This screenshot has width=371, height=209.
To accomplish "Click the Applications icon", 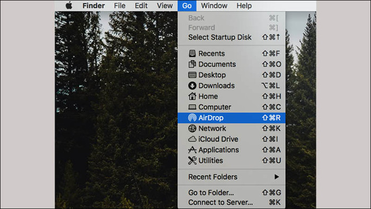I will 192,150.
